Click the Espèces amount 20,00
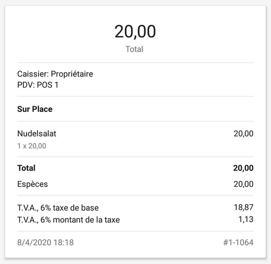271x264 pixels. tap(243, 184)
